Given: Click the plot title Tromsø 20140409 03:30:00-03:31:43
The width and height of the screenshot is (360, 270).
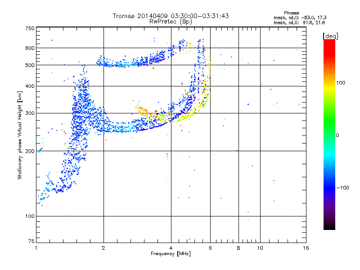Looking at the screenshot, I should click(171, 16).
